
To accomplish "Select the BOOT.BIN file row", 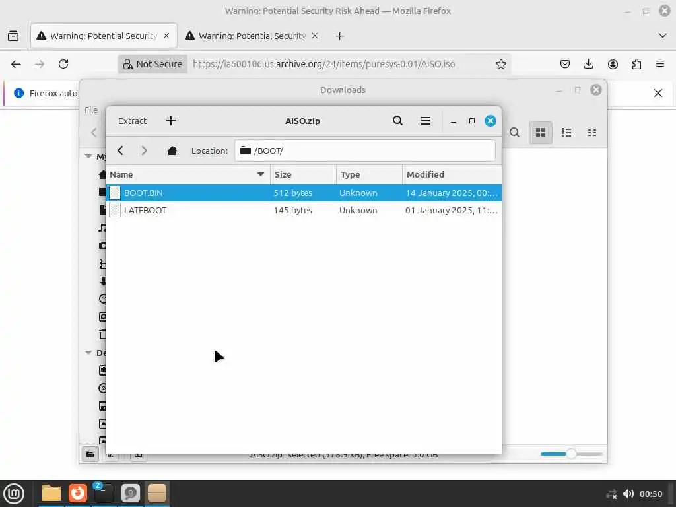I will point(304,193).
